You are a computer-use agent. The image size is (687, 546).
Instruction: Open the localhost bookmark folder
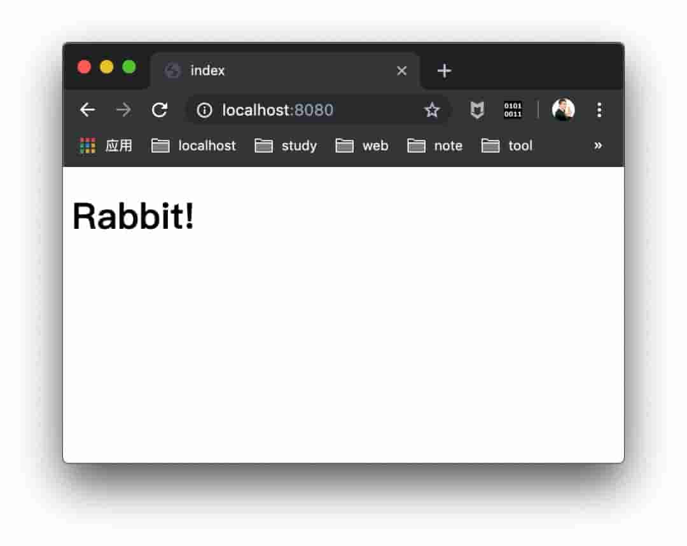(193, 146)
